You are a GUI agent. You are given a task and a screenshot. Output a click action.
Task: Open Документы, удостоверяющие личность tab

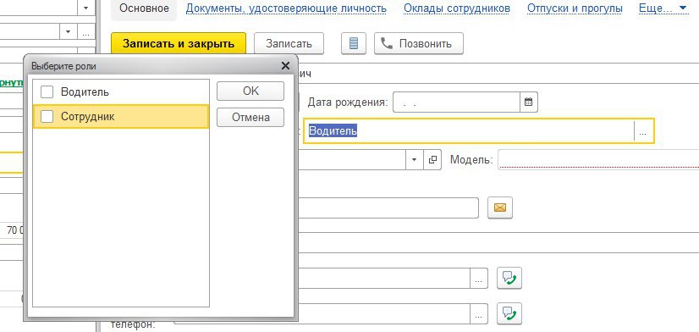pyautogui.click(x=286, y=8)
